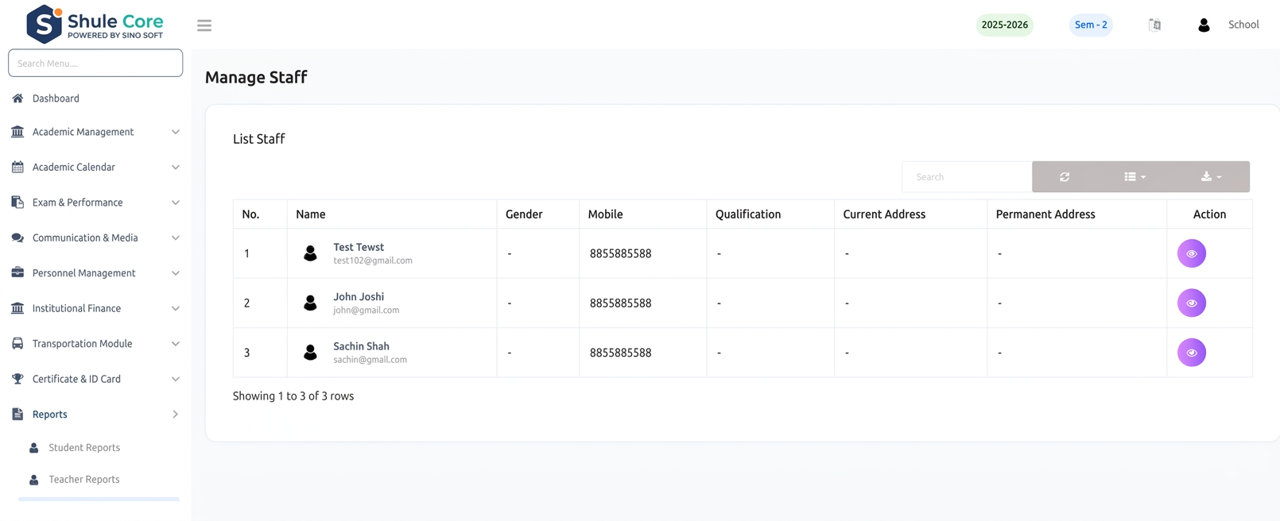Image resolution: width=1280 pixels, height=521 pixels.
Task: Expand Certificate & ID Card chevron
Action: [176, 379]
